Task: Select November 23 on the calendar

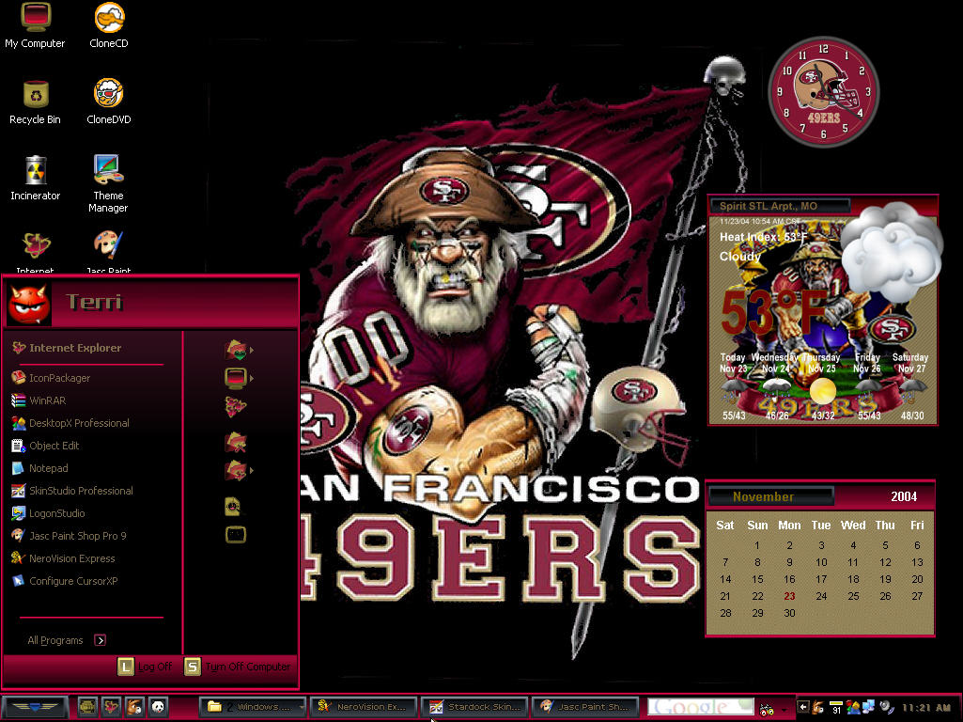Action: (789, 596)
